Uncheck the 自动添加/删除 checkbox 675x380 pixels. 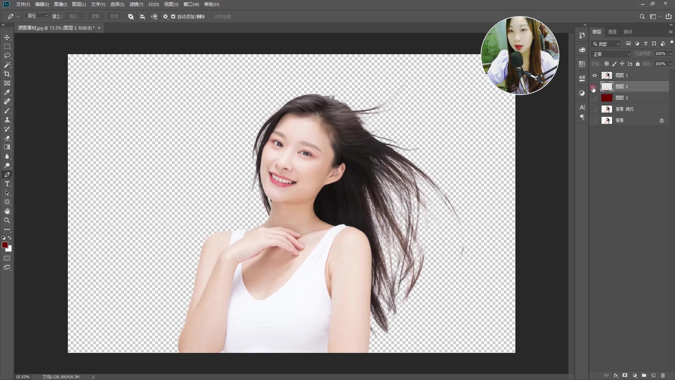(173, 17)
